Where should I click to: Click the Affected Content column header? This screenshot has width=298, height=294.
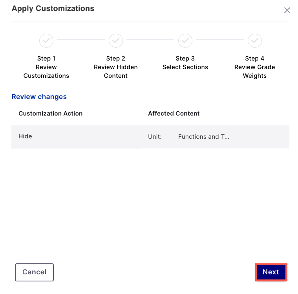tap(174, 114)
